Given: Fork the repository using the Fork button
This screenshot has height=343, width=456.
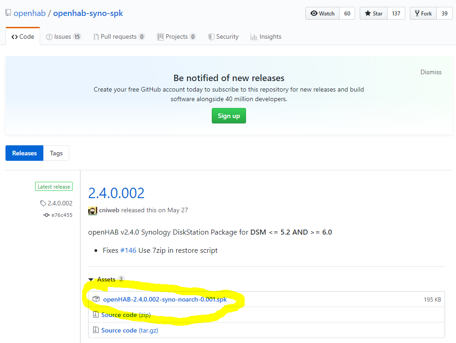Looking at the screenshot, I should coord(423,14).
